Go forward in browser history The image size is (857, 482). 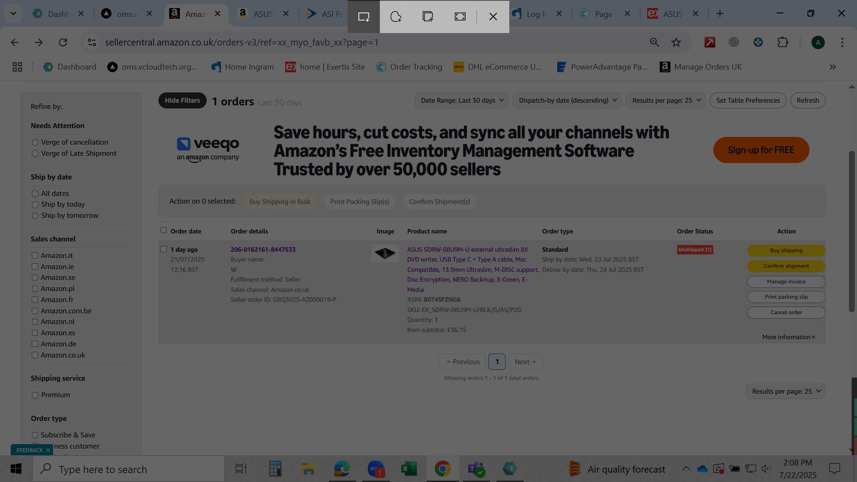point(39,42)
